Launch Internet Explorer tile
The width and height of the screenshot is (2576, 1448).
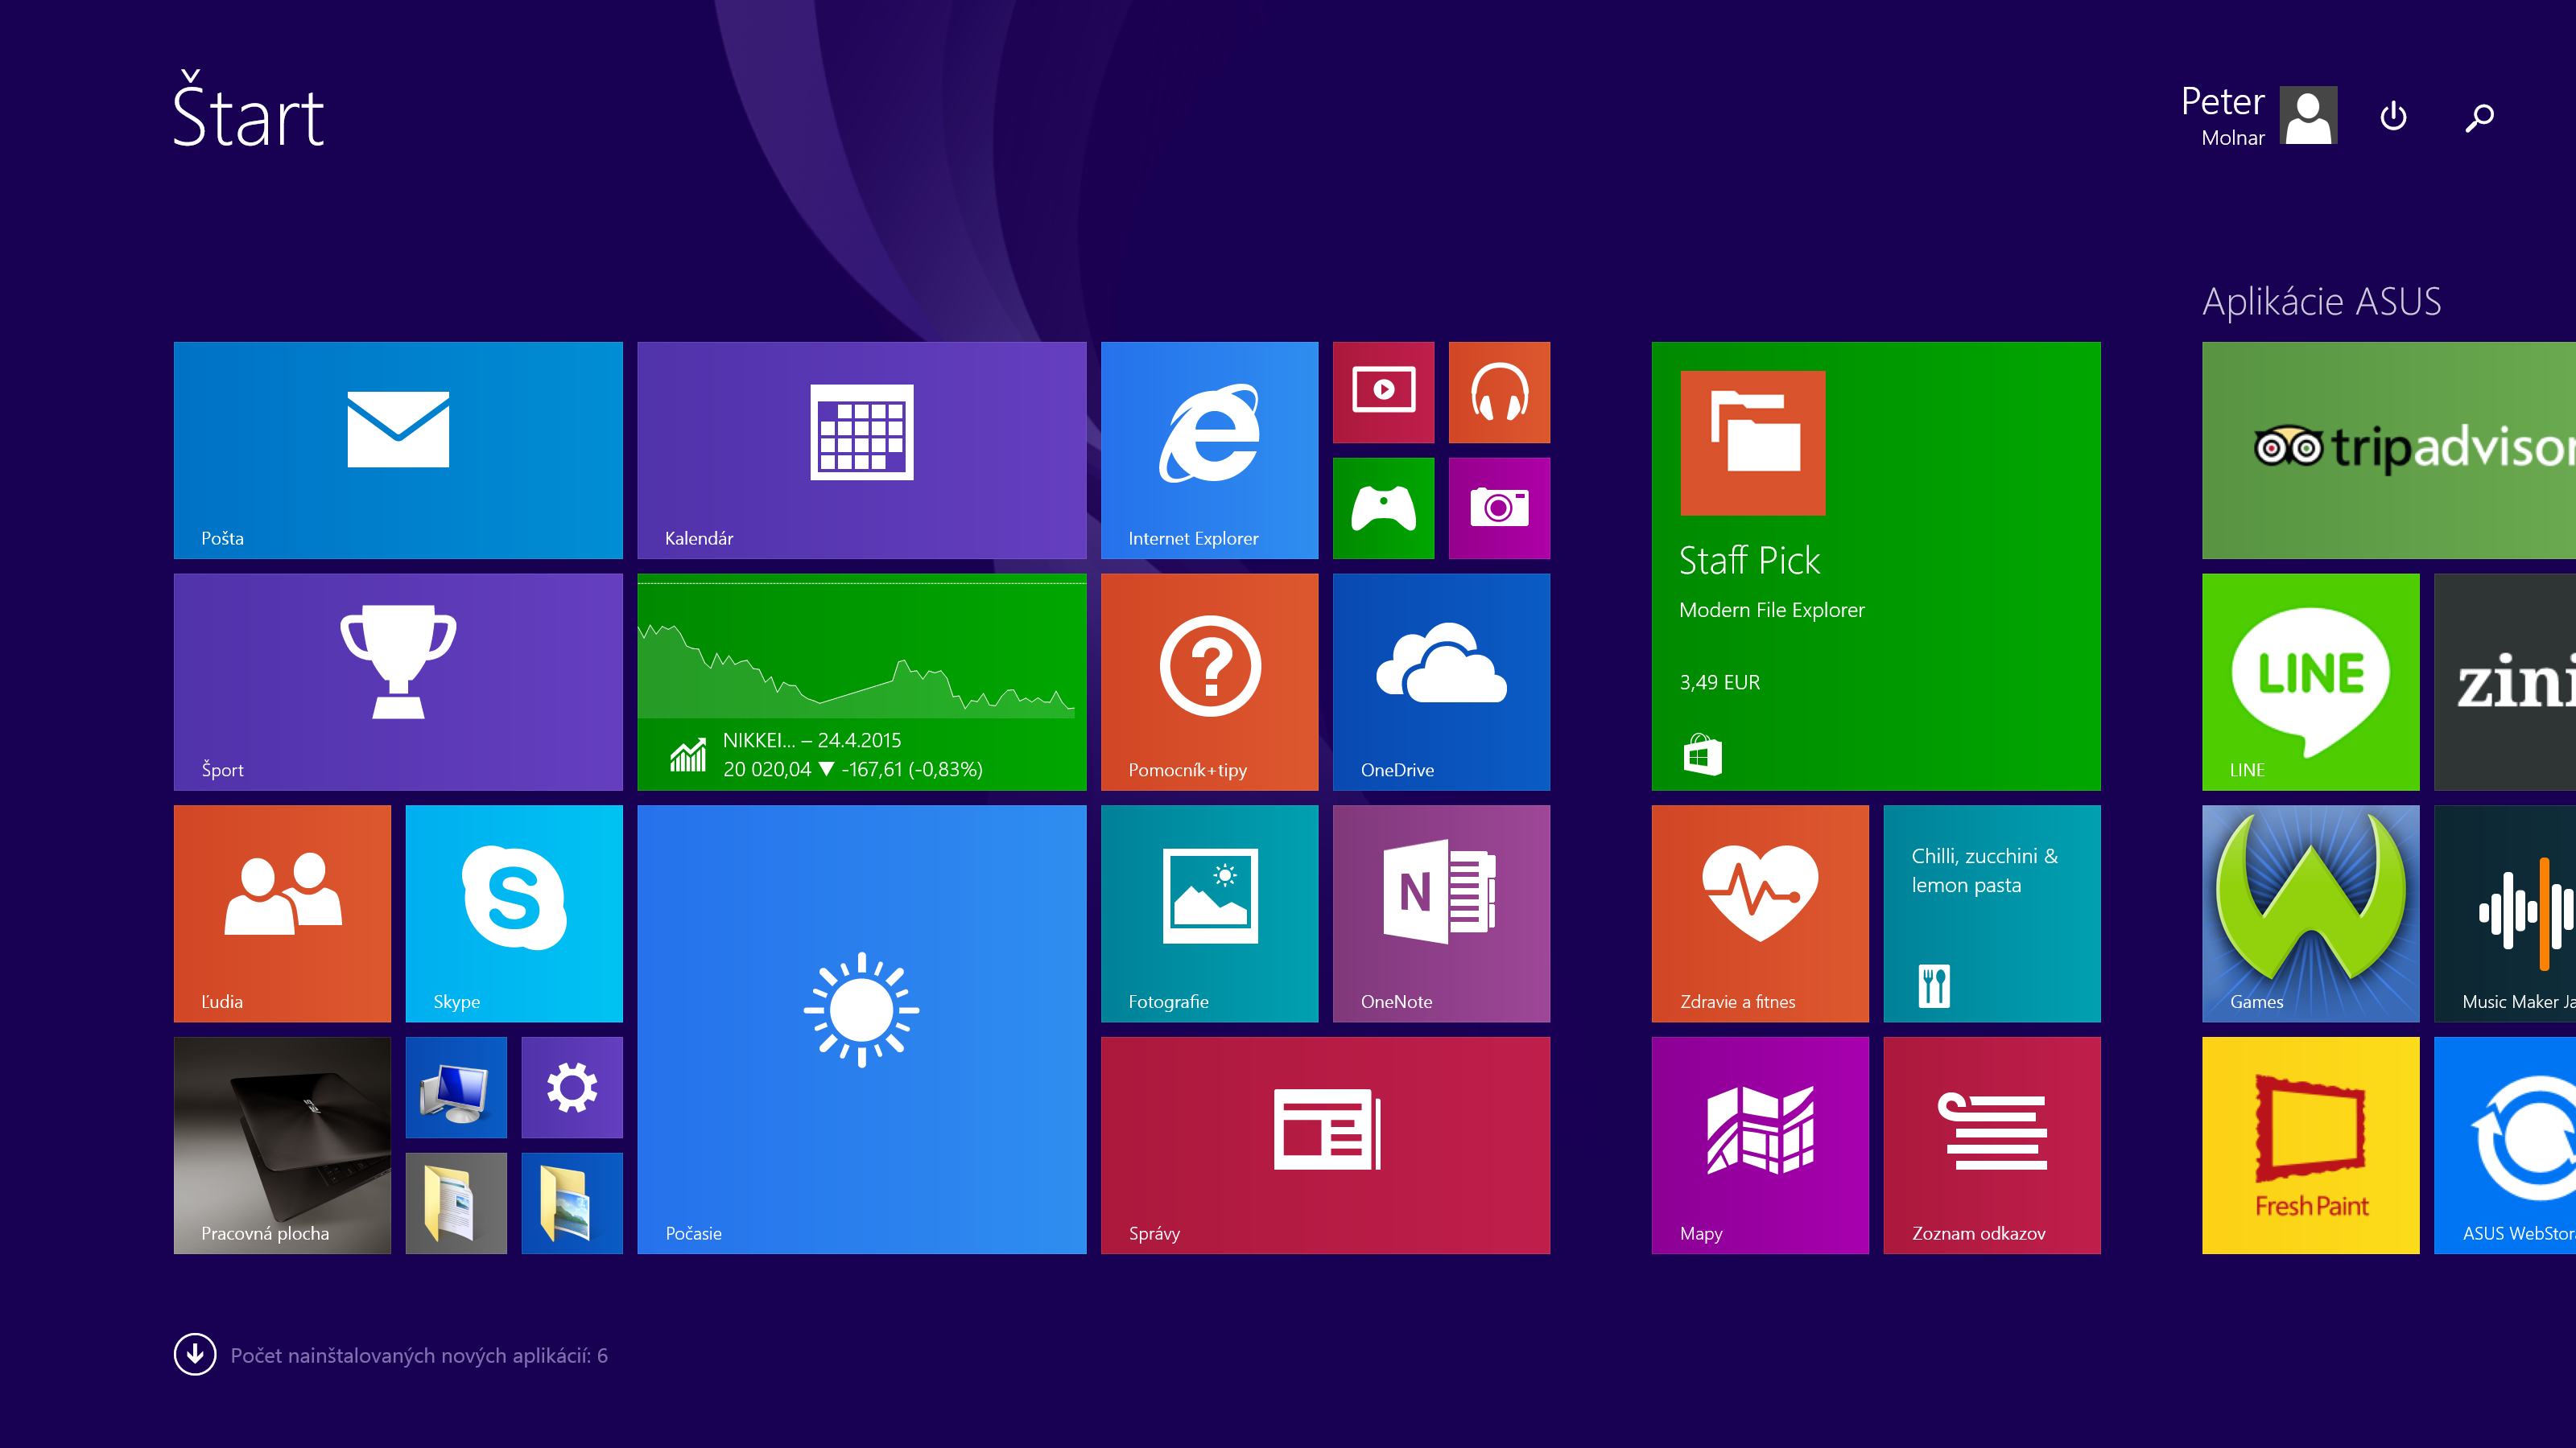click(x=1209, y=450)
